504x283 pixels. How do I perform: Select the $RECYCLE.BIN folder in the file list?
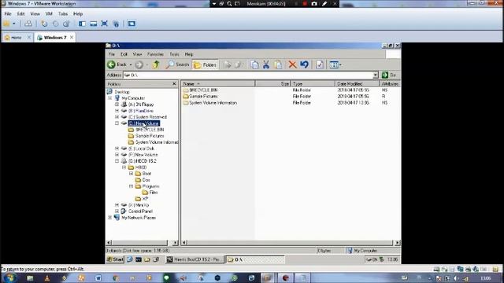click(x=203, y=90)
